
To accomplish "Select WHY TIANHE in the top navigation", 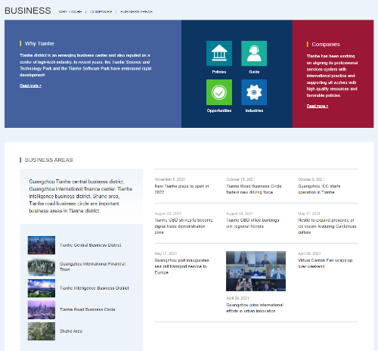I will click(x=70, y=11).
